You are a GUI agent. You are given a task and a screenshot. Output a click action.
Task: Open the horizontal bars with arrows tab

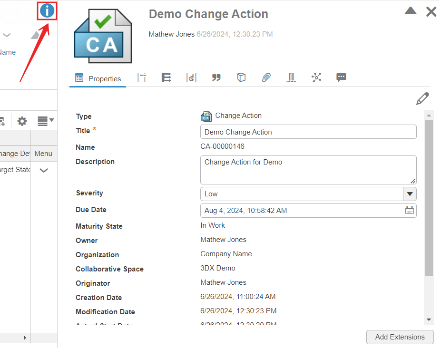(x=166, y=77)
